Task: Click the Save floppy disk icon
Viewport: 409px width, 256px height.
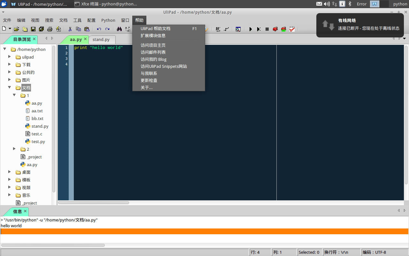Action: 33,29
